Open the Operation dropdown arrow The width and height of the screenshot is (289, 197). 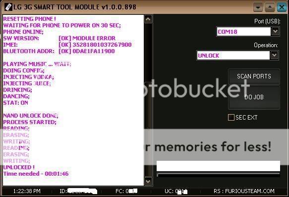click(x=275, y=55)
